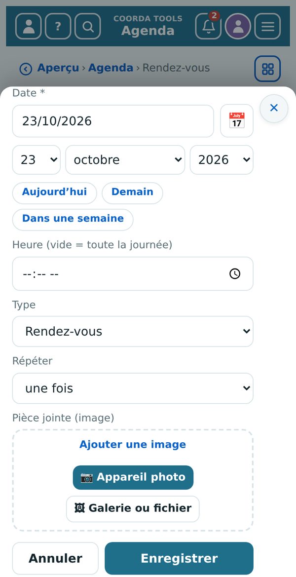Screen dimensions: 296x577
Task: Open the notifications bell with badge
Action: coord(208,26)
